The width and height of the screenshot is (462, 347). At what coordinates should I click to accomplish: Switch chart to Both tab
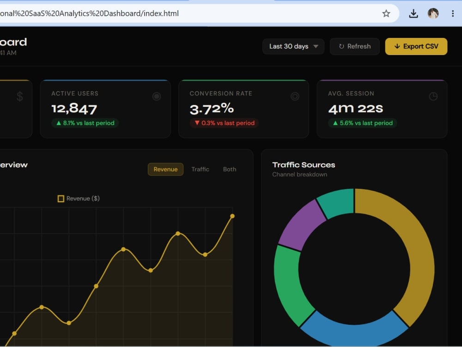pos(230,169)
